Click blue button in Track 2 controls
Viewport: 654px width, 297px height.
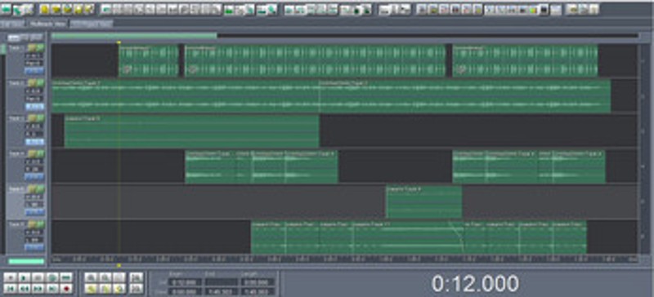[34, 107]
